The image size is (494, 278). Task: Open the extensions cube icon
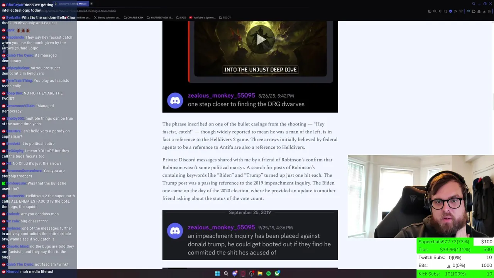pyautogui.click(x=474, y=11)
